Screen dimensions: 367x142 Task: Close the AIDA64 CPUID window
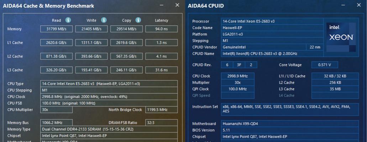coord(359,5)
